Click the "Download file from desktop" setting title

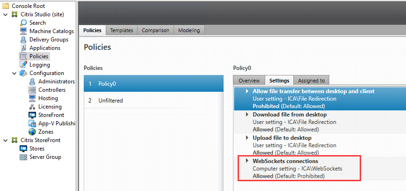[290, 115]
